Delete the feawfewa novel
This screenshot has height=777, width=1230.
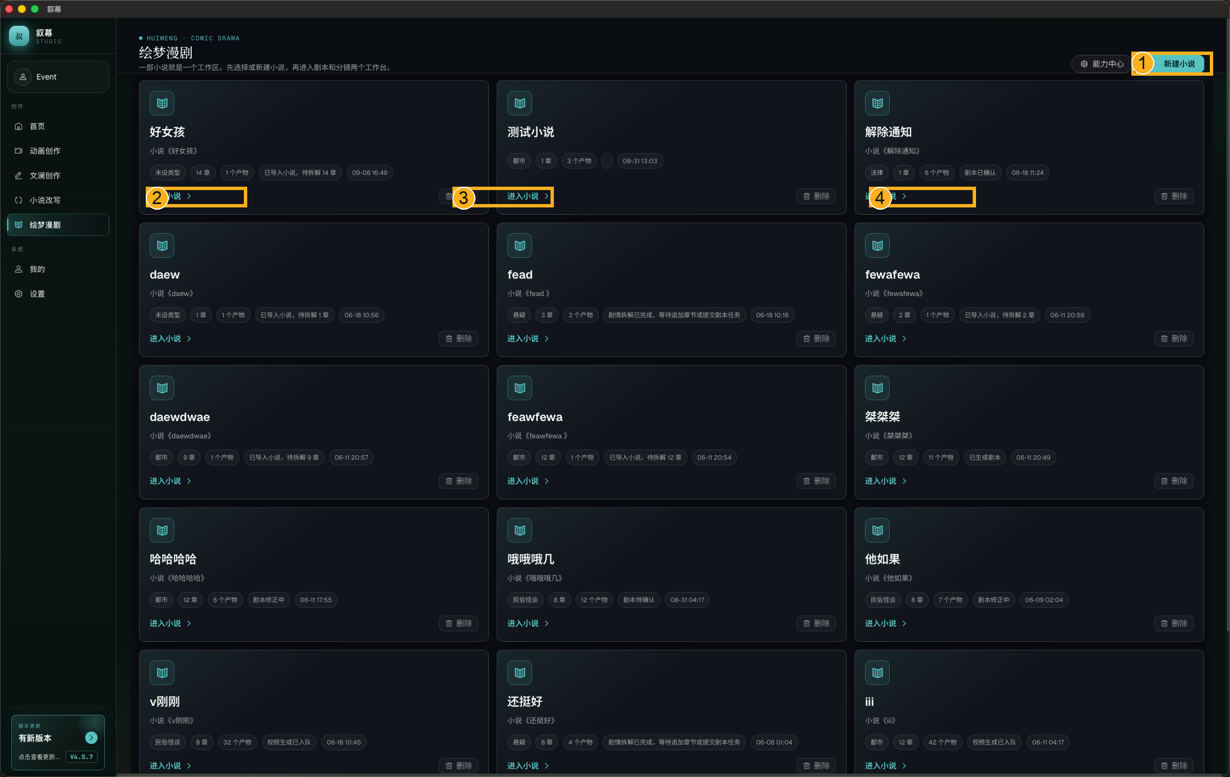point(816,481)
